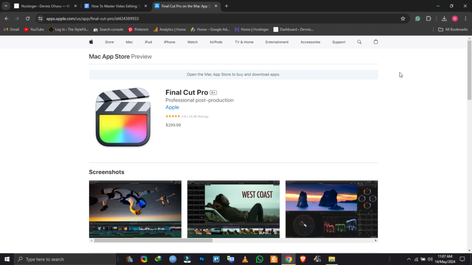
Task: Open the Dashboard Dennis bookmark
Action: pyautogui.click(x=294, y=29)
